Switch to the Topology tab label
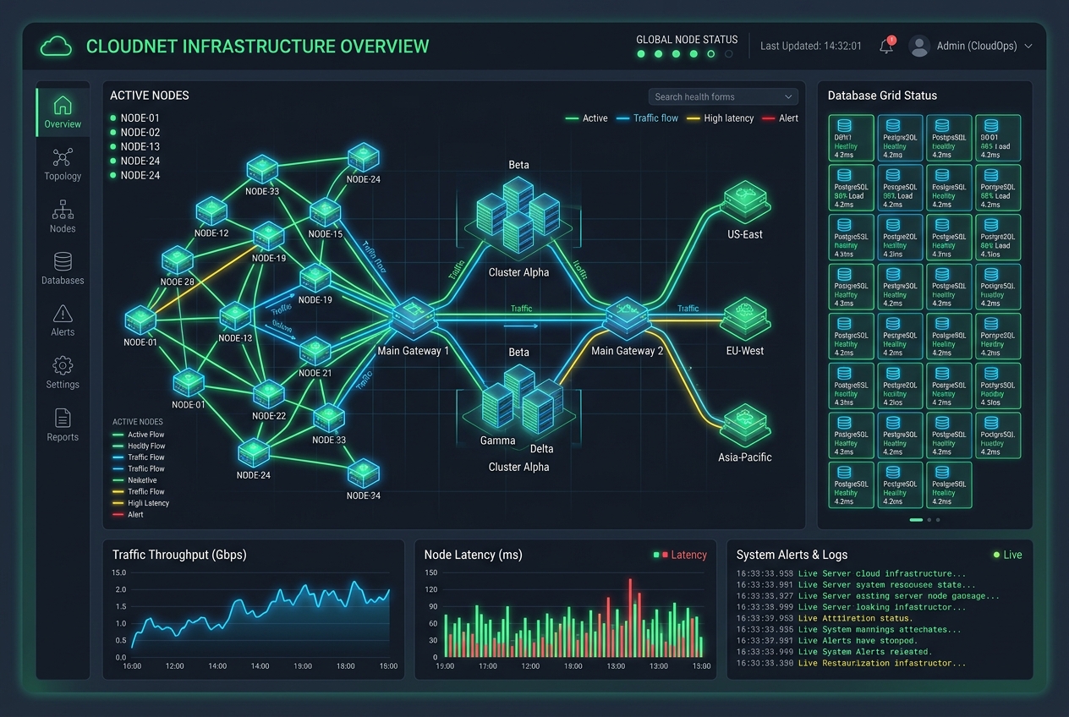The width and height of the screenshot is (1069, 717). click(x=63, y=177)
